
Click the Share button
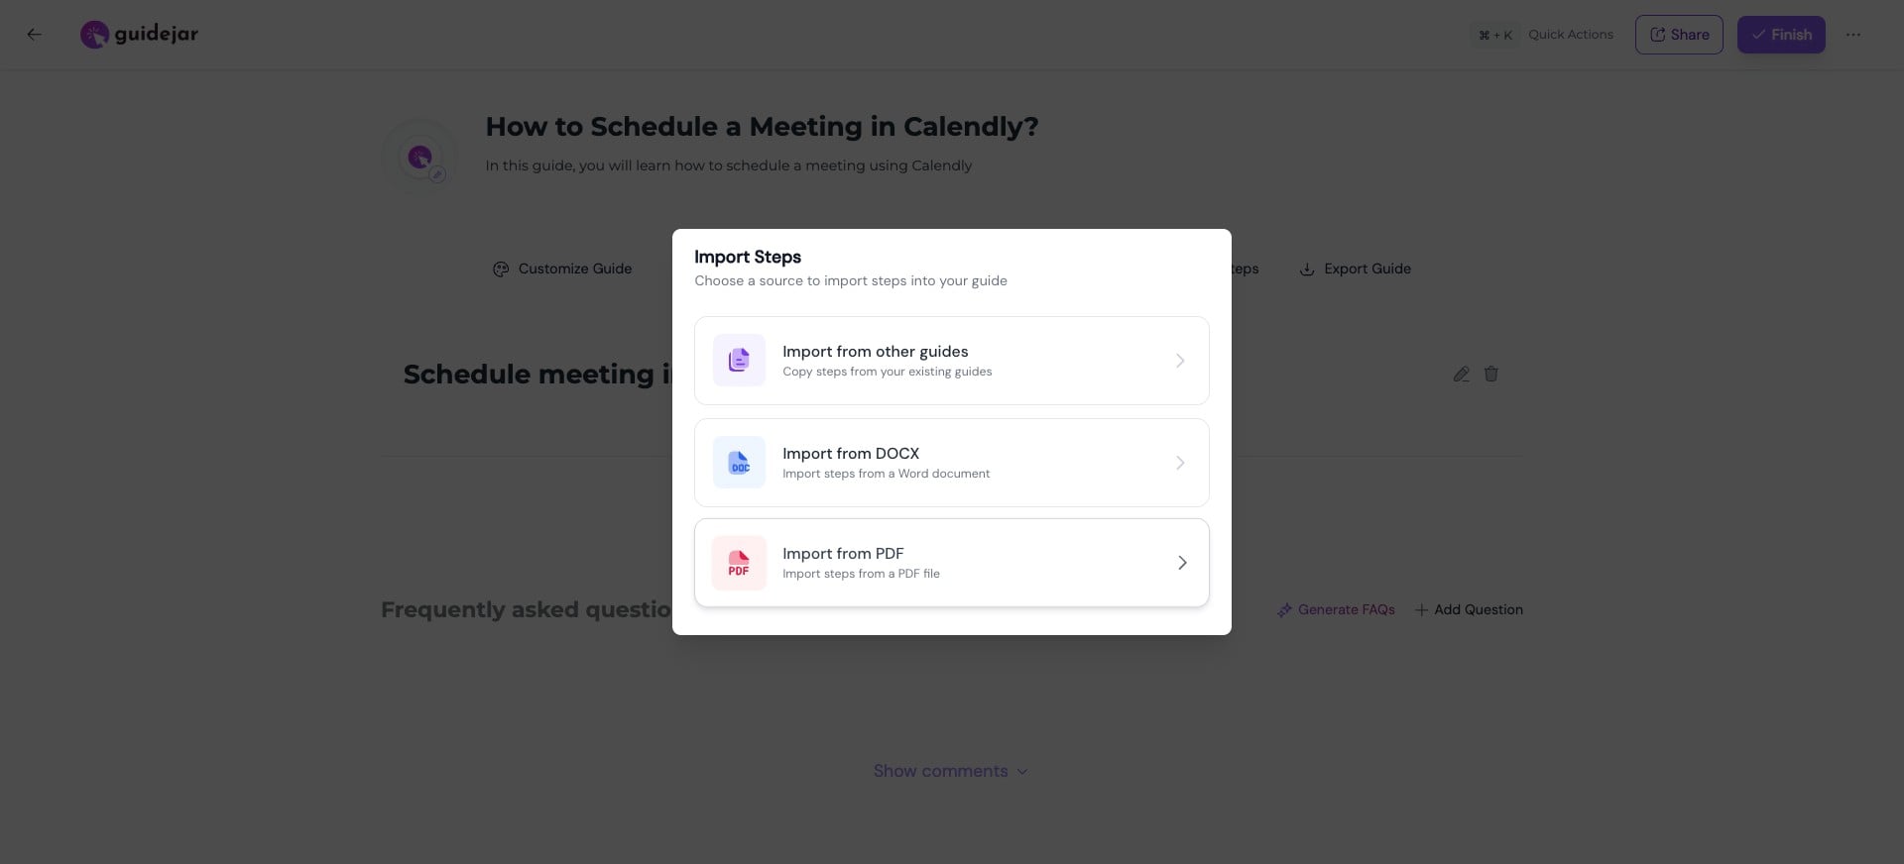[1679, 35]
